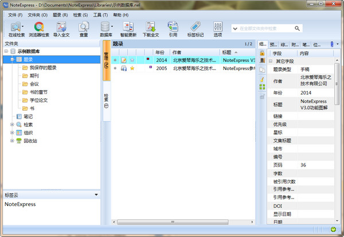Open the 检索 (S) menu
Viewport: 344px width, 237px height.
tap(80, 15)
